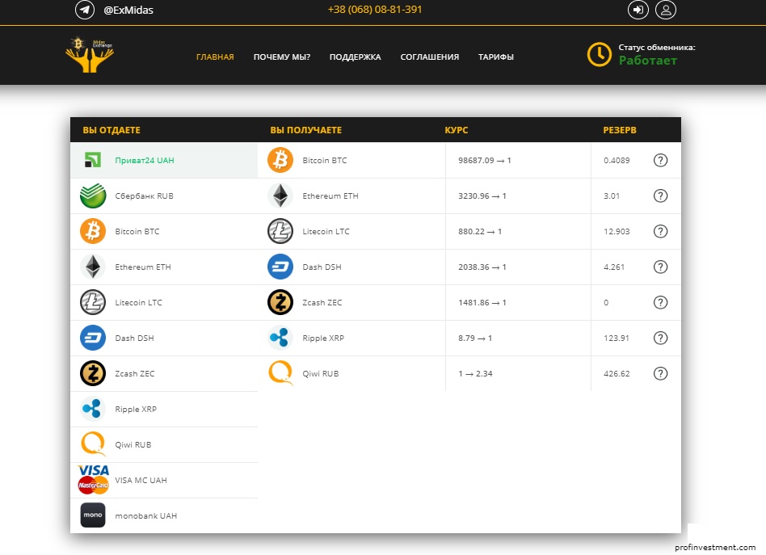The height and width of the screenshot is (555, 766).
Task: Click the Litecoin icon in the receive column
Action: pyautogui.click(x=280, y=232)
